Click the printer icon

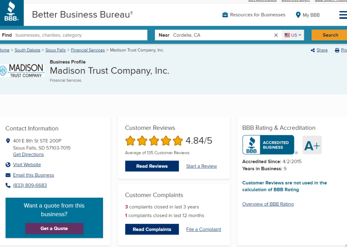coord(337,50)
